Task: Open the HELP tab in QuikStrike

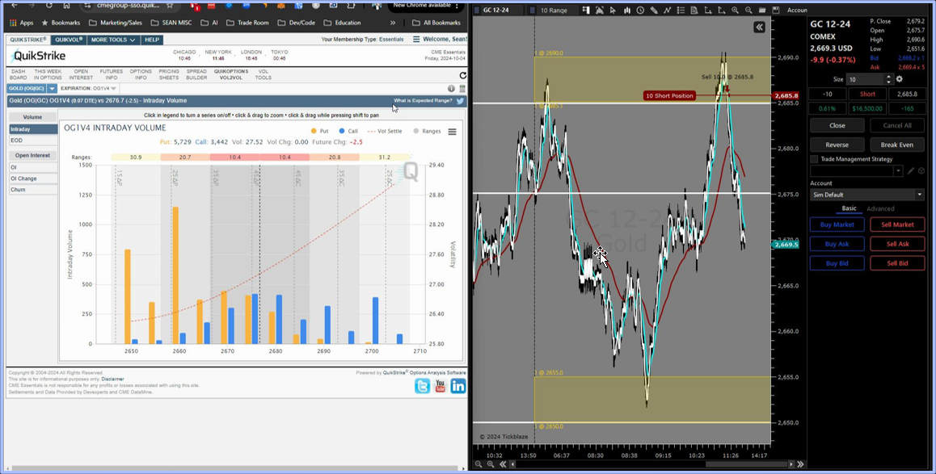Action: tap(152, 40)
